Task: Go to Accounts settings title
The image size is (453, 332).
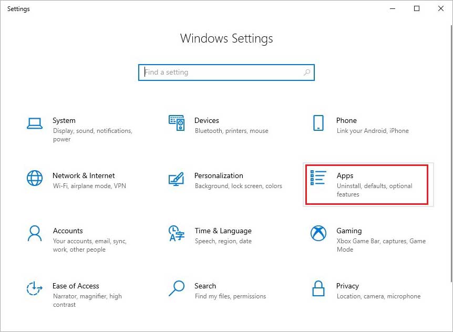Action: click(68, 231)
